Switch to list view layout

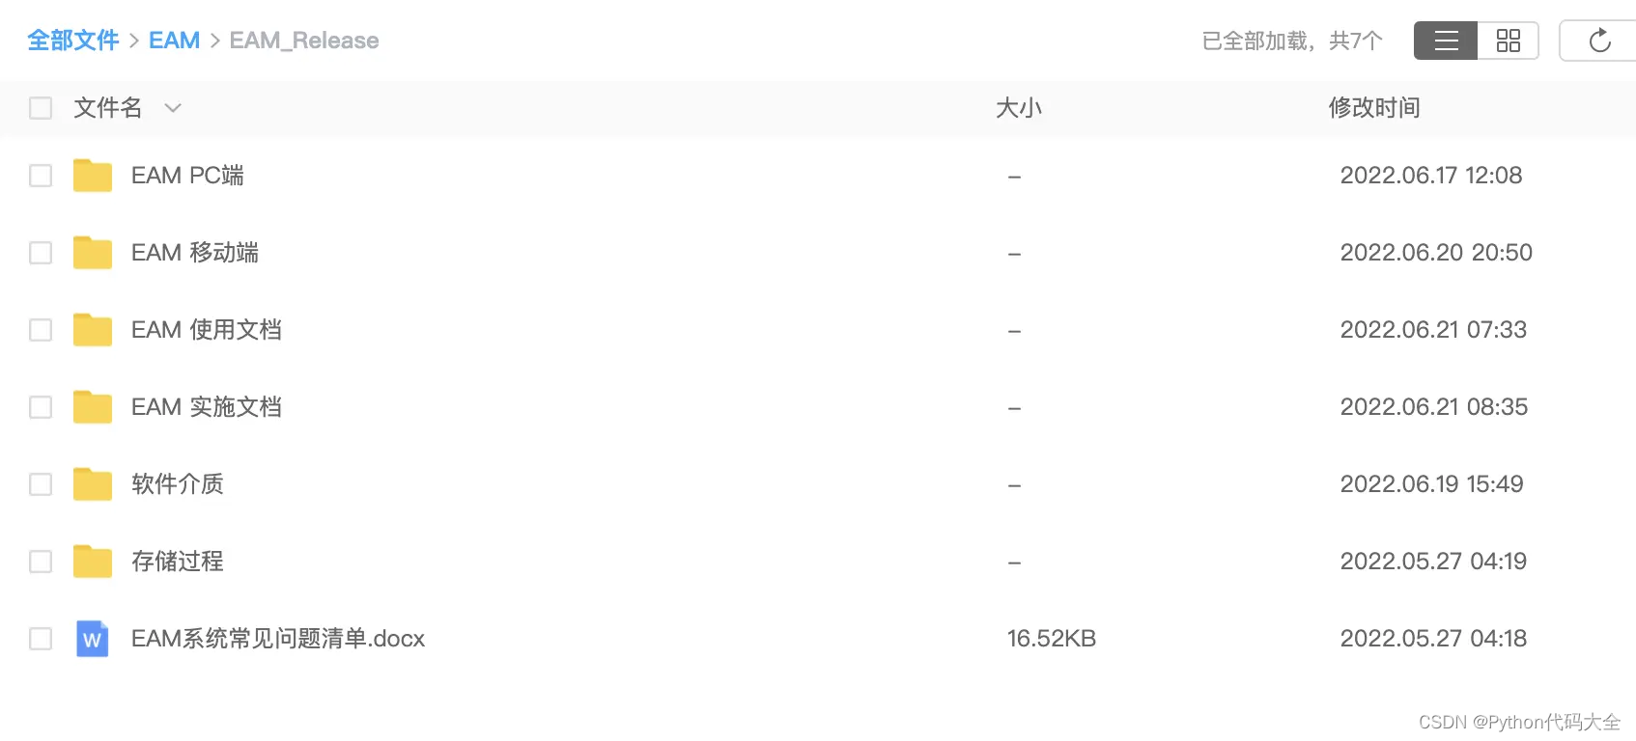[1446, 41]
